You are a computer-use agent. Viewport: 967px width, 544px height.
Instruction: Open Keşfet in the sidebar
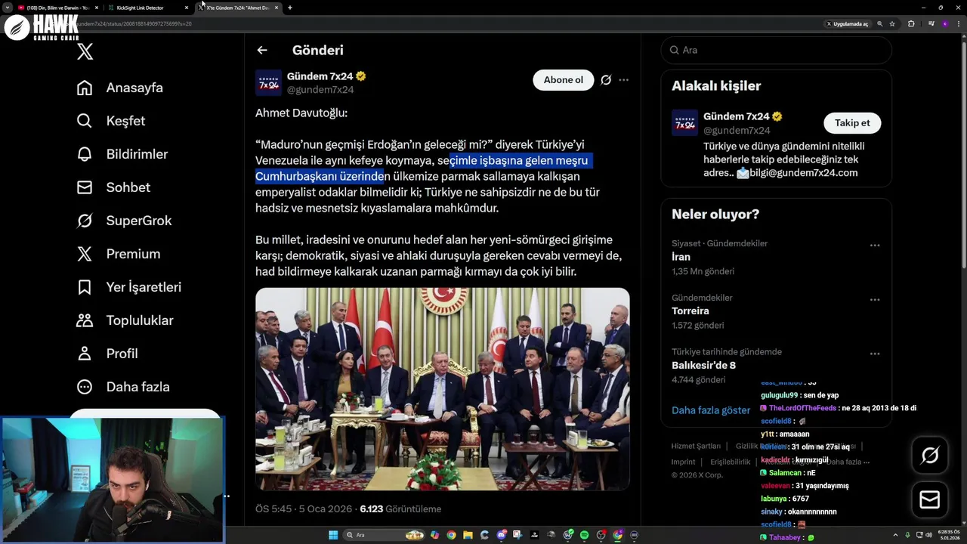[x=111, y=121]
